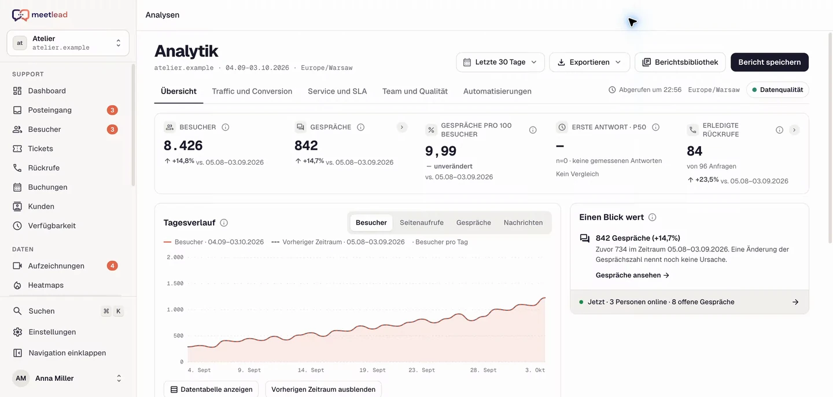Open the Atelier workspace switcher

(68, 43)
